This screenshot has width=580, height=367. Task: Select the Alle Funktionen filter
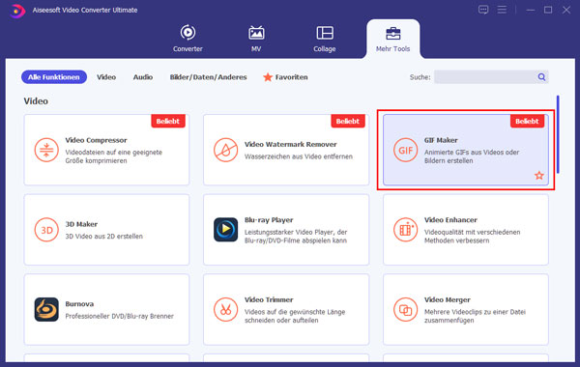tap(54, 77)
